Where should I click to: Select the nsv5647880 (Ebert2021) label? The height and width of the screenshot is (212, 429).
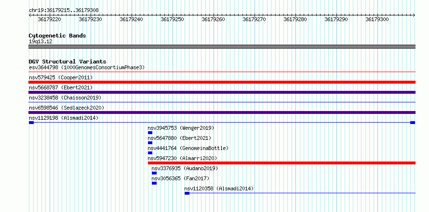click(179, 138)
